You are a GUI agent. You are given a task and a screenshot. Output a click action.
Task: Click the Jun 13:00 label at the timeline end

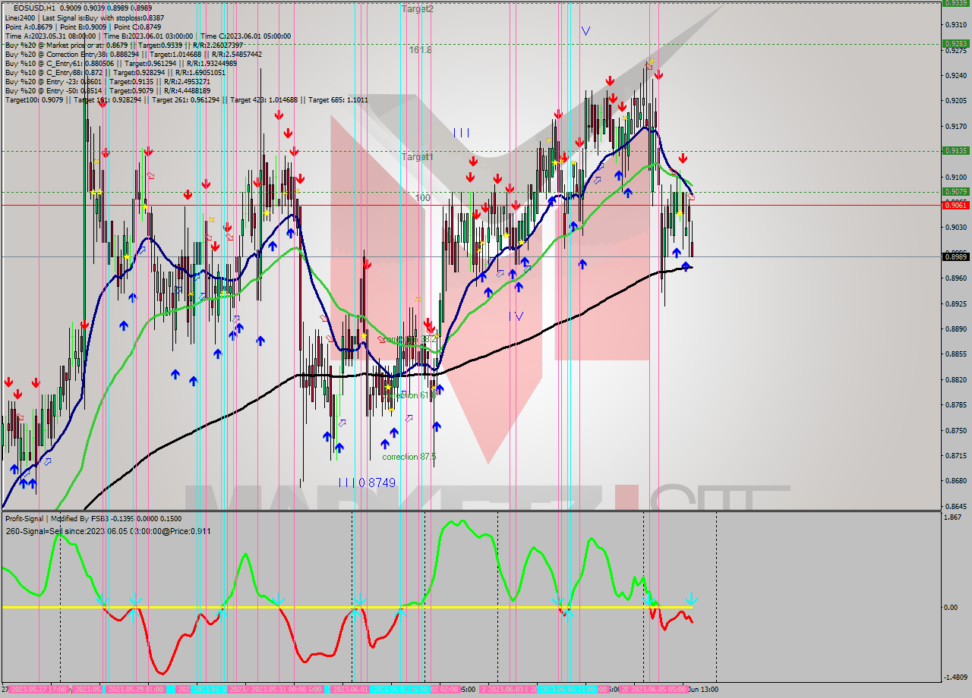[x=702, y=689]
